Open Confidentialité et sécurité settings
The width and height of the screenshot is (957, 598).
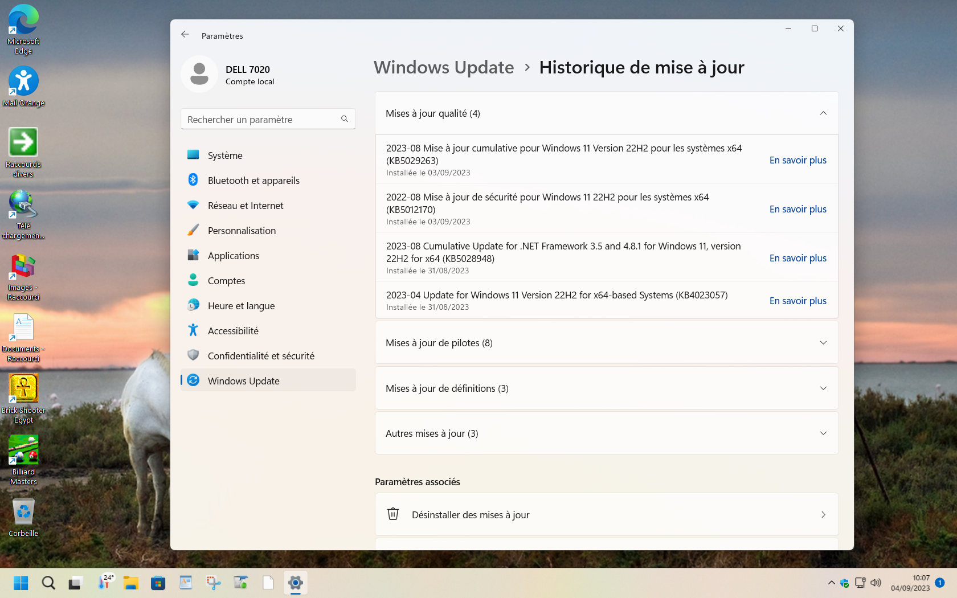(x=268, y=356)
